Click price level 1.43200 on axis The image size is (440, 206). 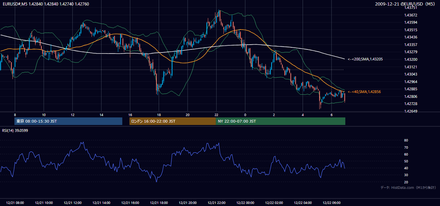coord(411,59)
